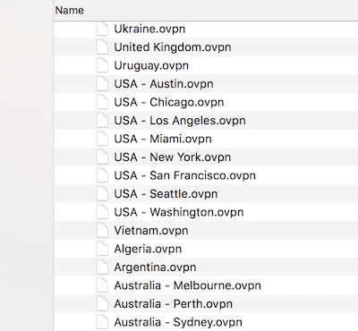Screen dimensions: 358x331
Task: Select the USA - Washington.ovpn file icon
Action: (x=102, y=212)
